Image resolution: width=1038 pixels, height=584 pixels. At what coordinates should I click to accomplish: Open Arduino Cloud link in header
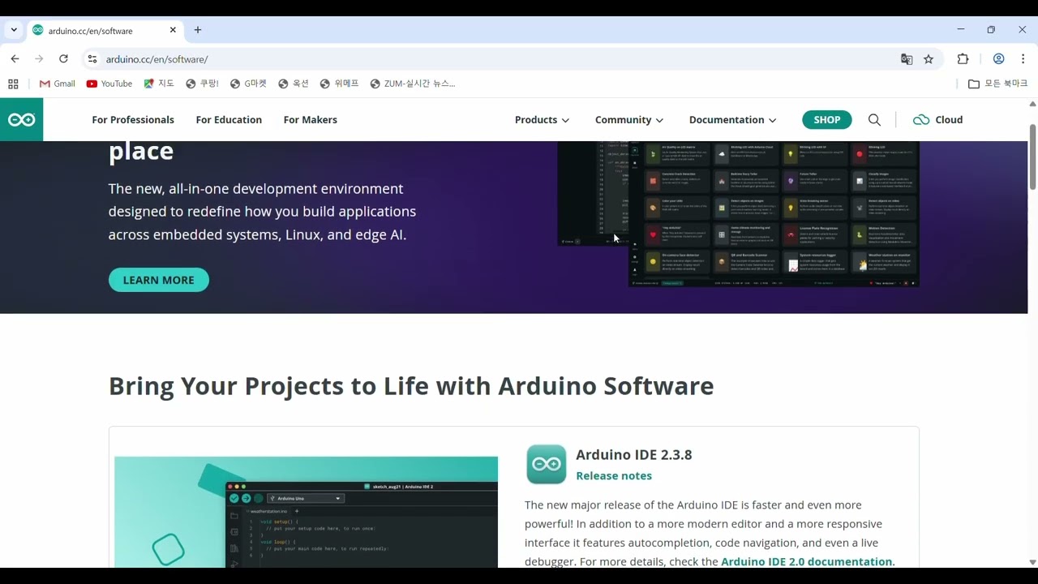pos(937,120)
